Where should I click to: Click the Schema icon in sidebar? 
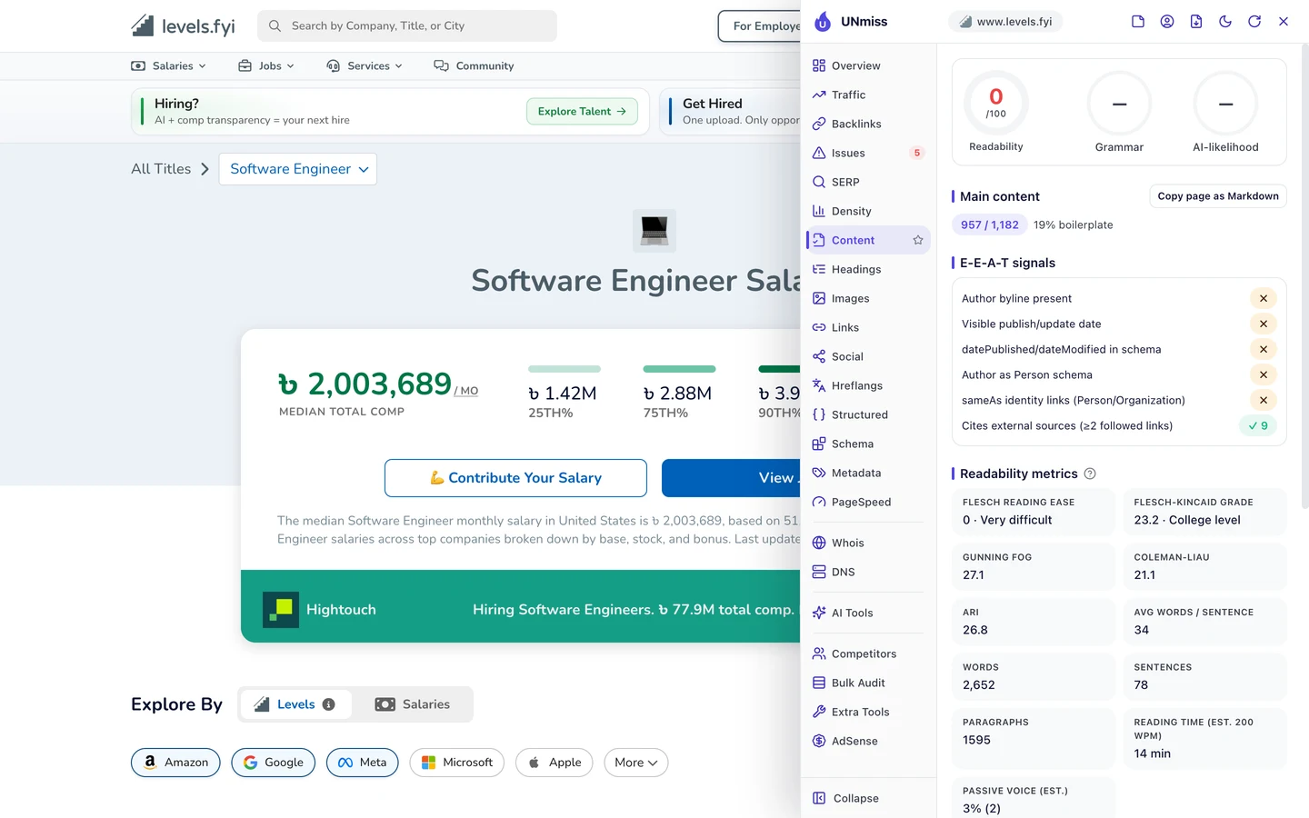point(819,444)
